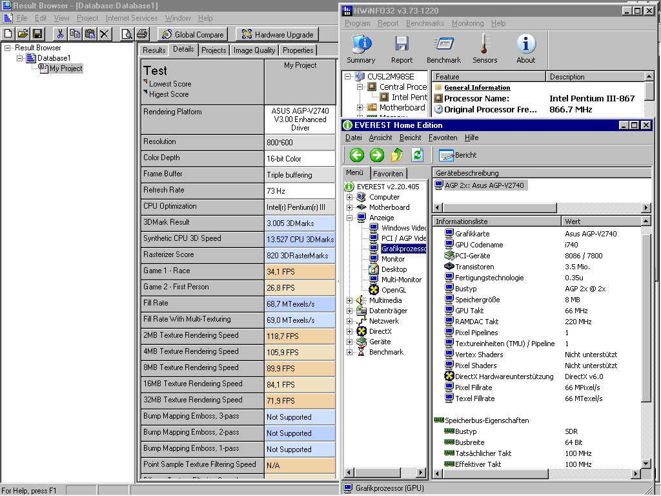Click Processor Name row in HWiNFO32
The image size is (661, 496).
click(x=538, y=99)
